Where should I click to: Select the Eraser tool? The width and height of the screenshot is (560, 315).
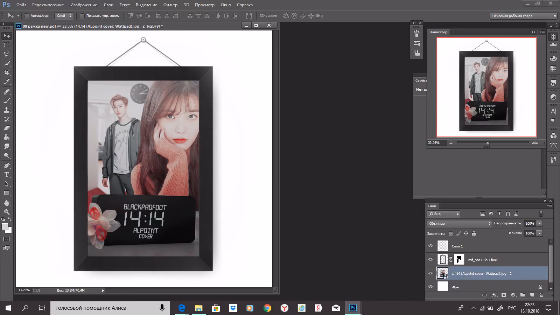[x=7, y=128]
